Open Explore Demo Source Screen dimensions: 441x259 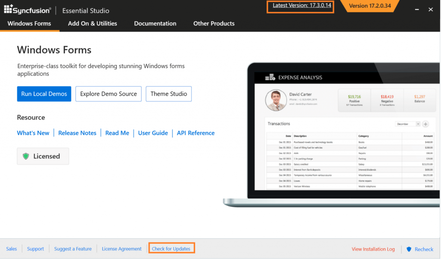pyautogui.click(x=108, y=94)
